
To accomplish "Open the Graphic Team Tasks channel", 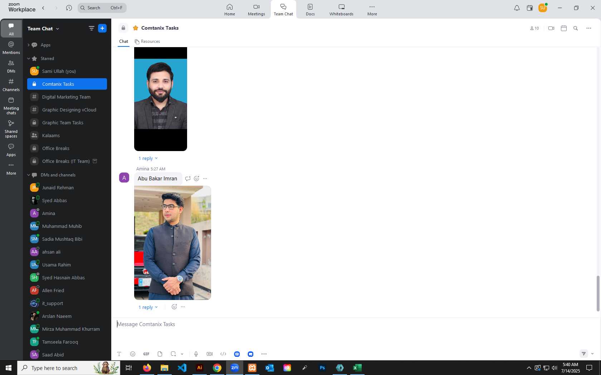I will pyautogui.click(x=67, y=122).
